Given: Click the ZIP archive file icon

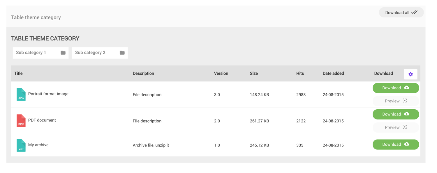Looking at the screenshot, I should click(21, 145).
